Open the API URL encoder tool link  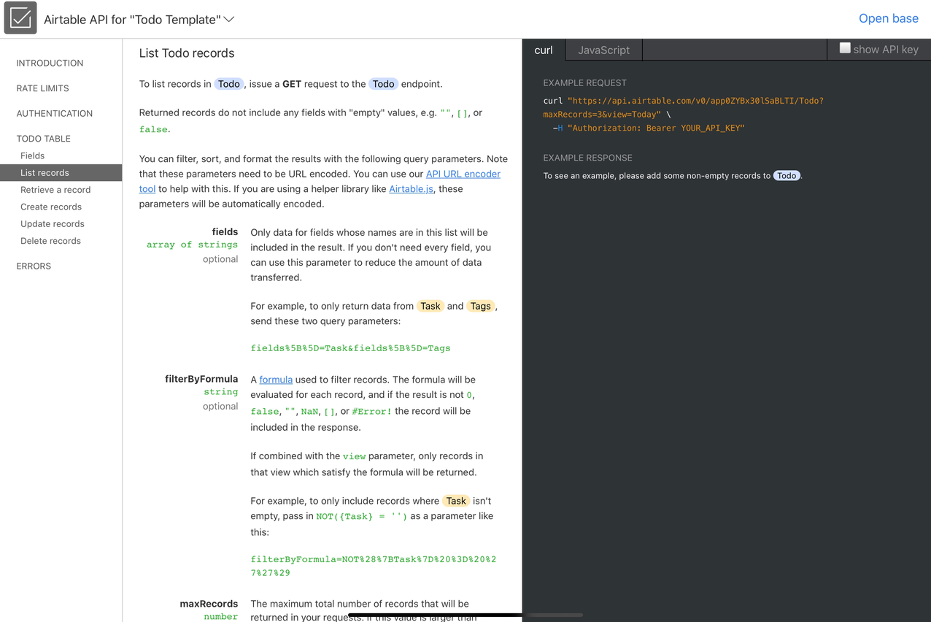463,174
